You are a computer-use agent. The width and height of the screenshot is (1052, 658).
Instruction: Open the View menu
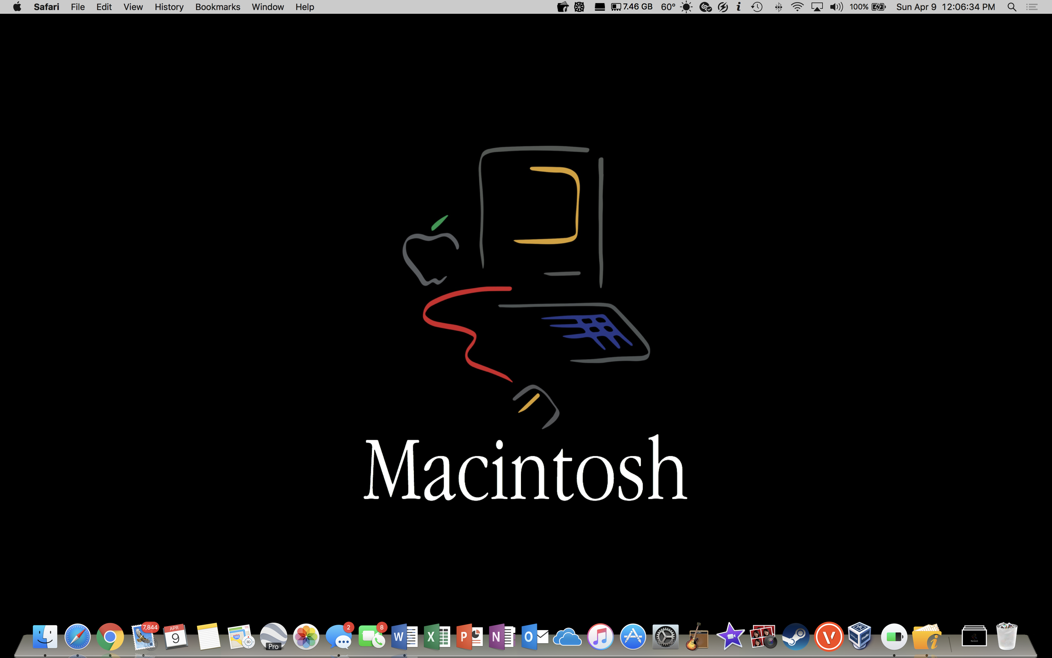[133, 7]
